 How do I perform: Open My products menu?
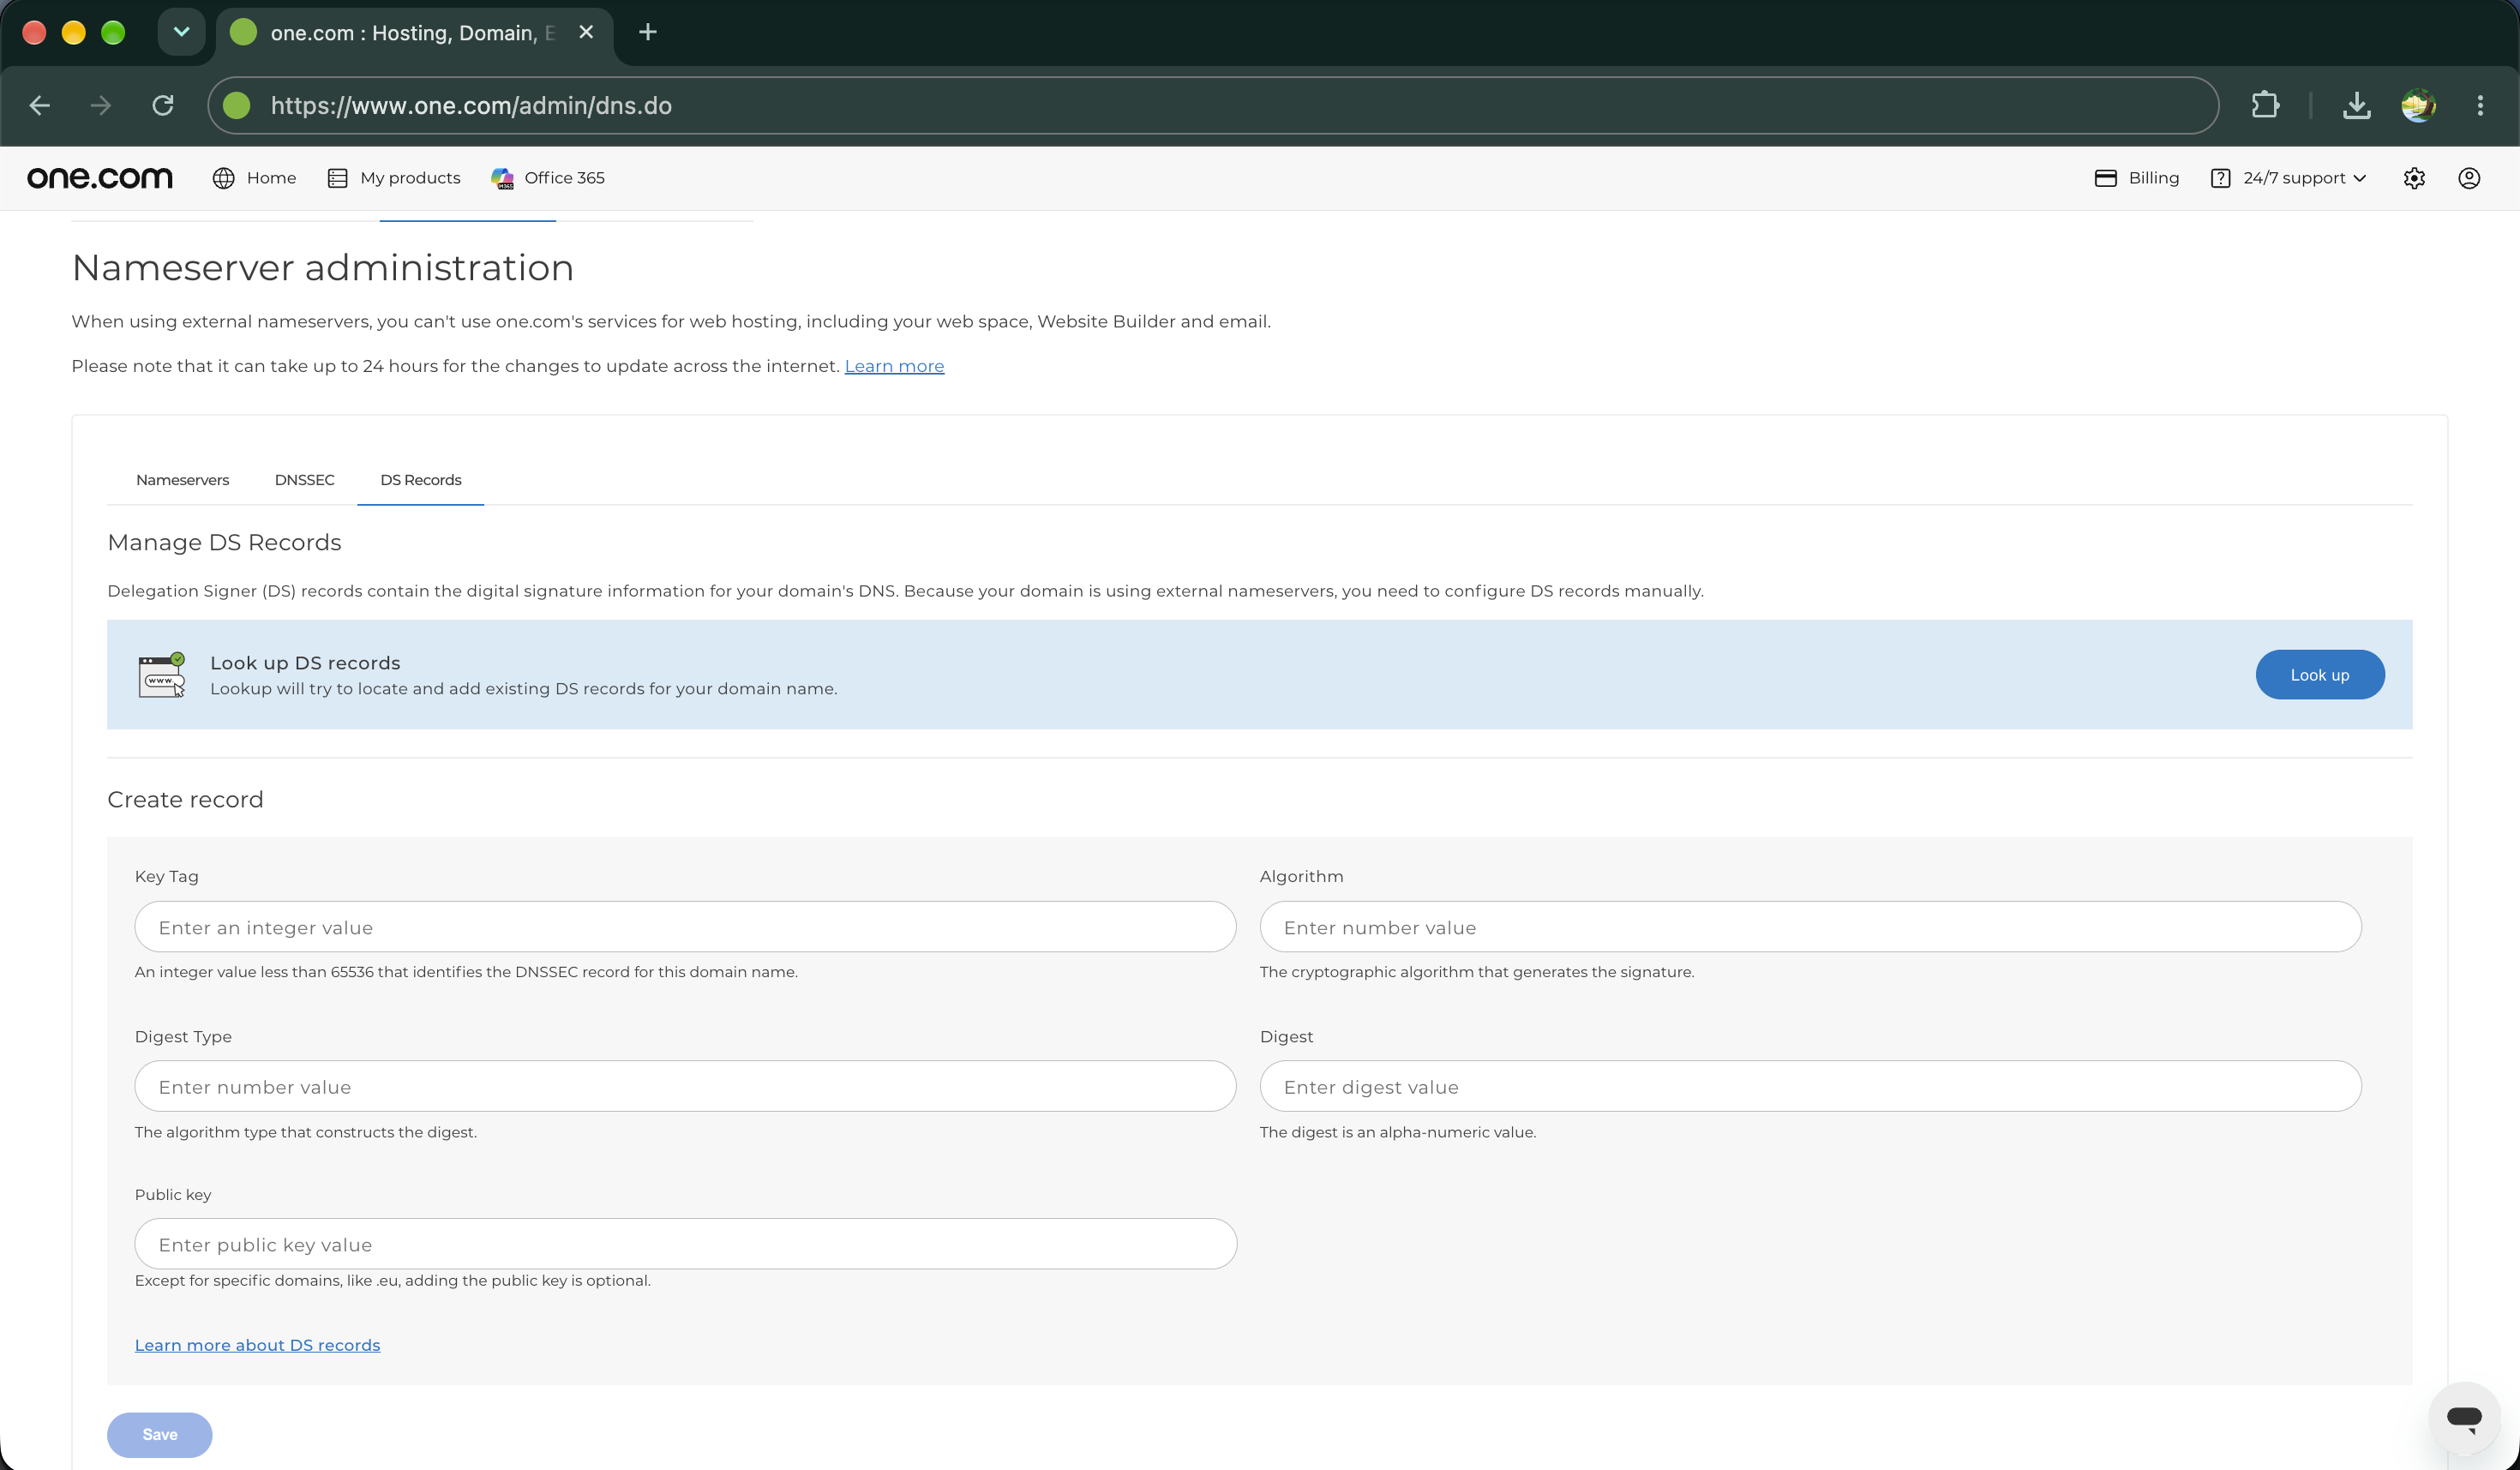394,178
